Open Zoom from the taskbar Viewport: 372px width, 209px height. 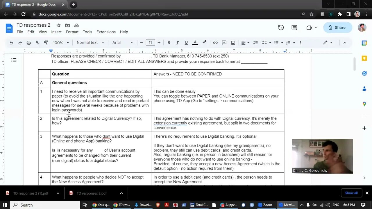point(265,205)
